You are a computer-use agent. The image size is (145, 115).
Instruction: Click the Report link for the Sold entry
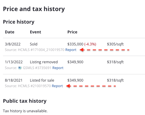pyautogui.click(x=71, y=50)
